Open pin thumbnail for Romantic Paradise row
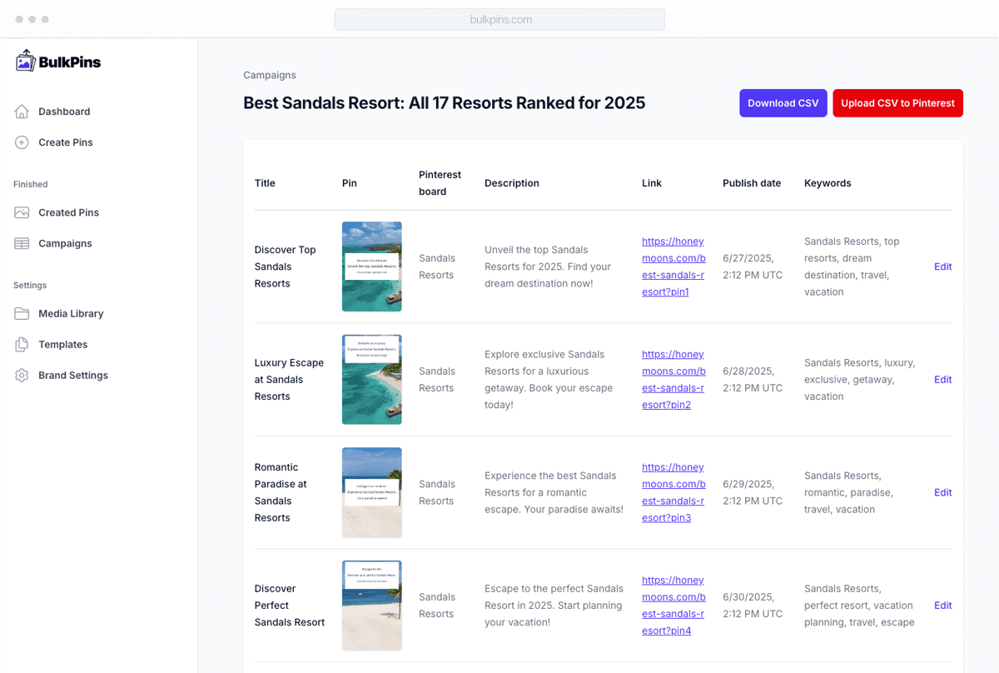 (372, 492)
